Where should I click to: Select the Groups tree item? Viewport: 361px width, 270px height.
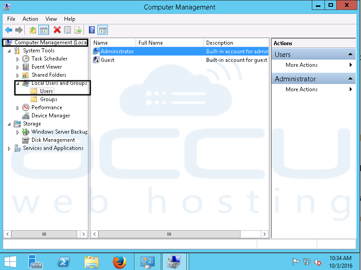coord(49,99)
